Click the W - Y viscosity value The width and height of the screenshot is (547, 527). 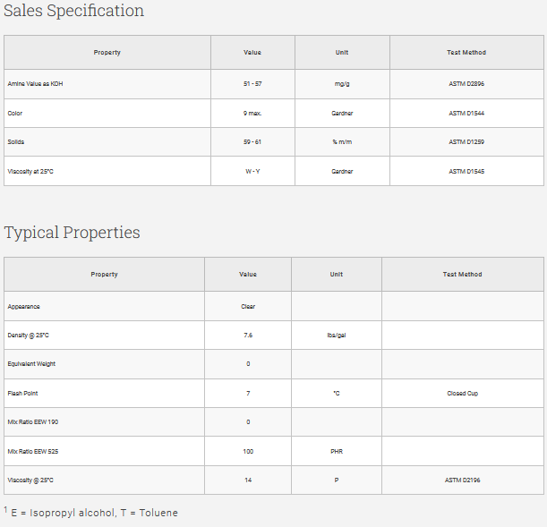(x=252, y=171)
